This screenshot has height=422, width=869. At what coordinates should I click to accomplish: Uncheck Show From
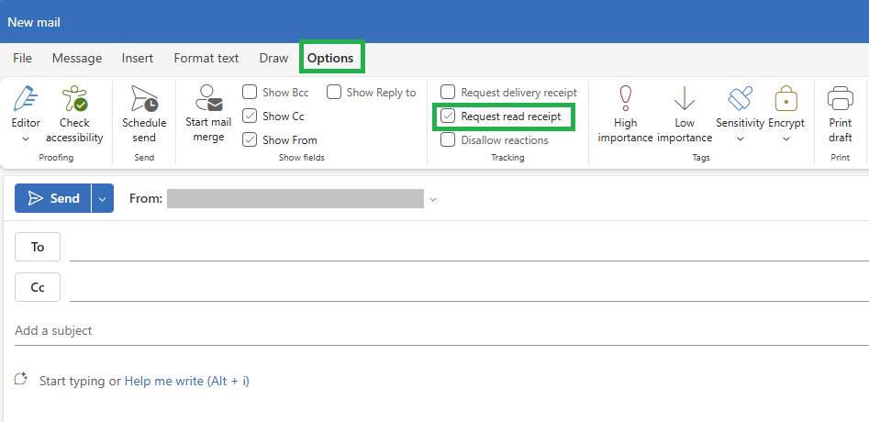(250, 139)
